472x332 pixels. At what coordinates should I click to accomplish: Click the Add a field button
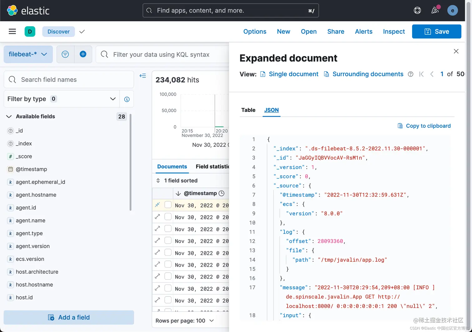tap(69, 317)
